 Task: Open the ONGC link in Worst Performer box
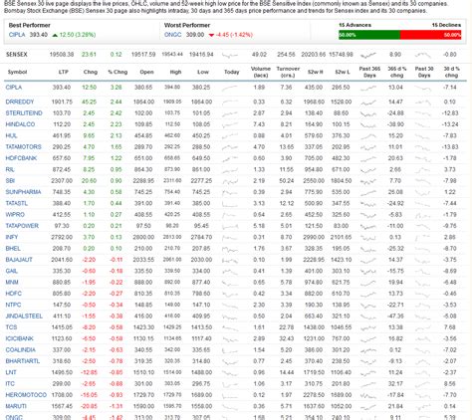tap(173, 35)
